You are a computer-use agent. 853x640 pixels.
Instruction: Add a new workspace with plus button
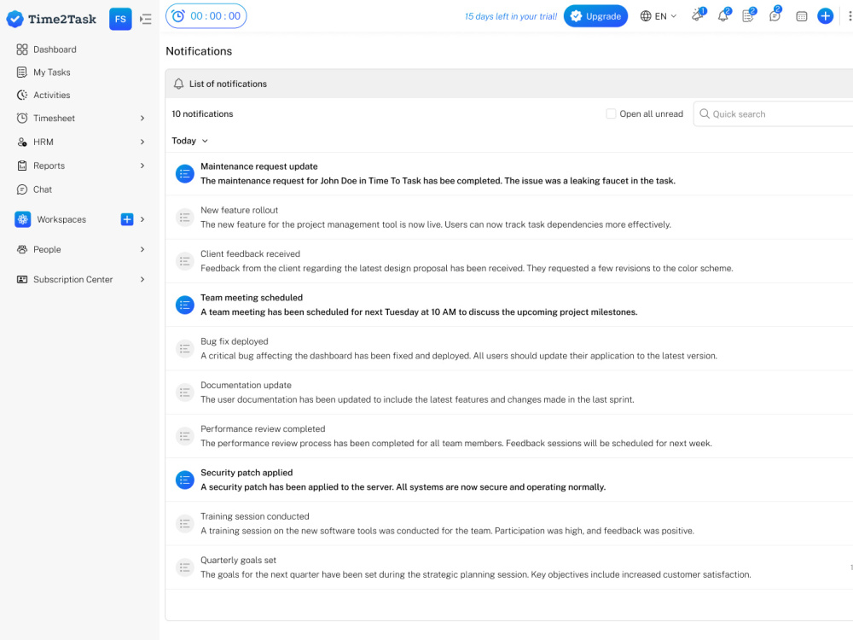point(127,219)
